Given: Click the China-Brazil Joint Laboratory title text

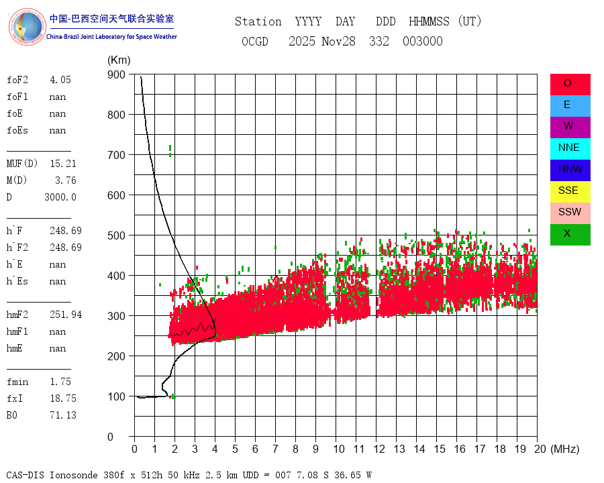Looking at the screenshot, I should 111,37.
